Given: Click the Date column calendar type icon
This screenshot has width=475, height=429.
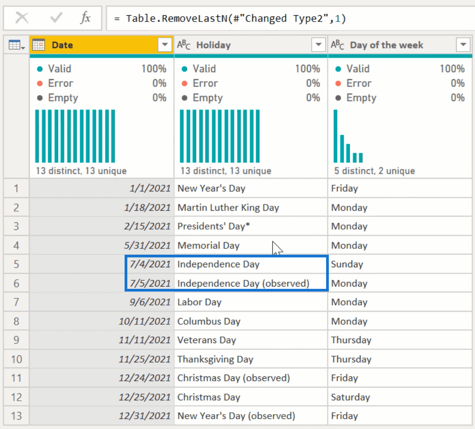Looking at the screenshot, I should click(39, 45).
